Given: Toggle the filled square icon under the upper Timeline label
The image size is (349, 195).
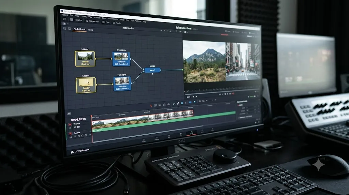Looking at the screenshot, I should 75,127.
